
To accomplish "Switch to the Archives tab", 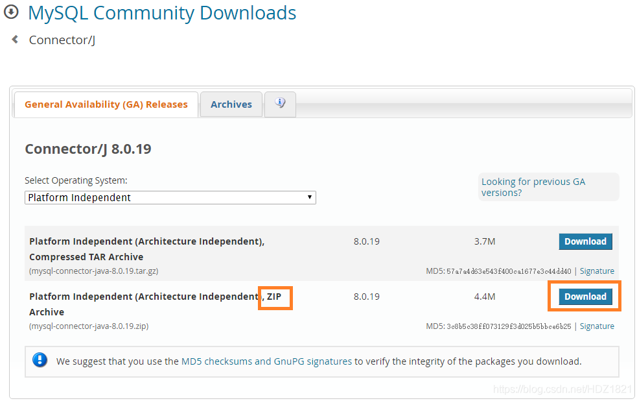I will coord(231,104).
